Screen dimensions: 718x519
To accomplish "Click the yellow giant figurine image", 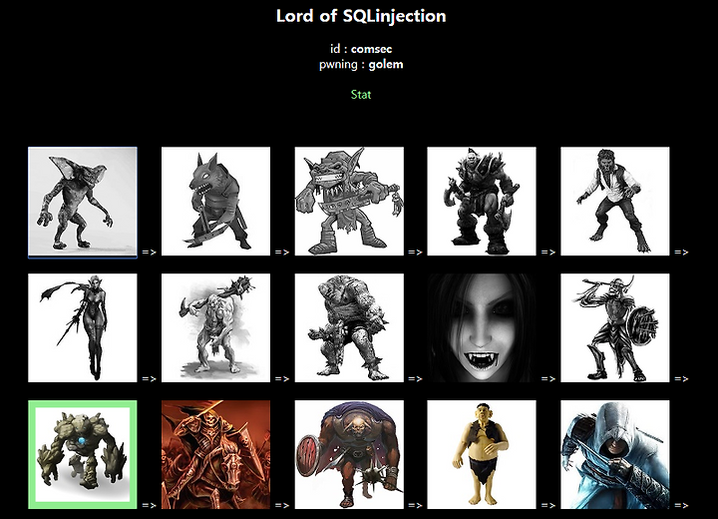I will point(482,454).
